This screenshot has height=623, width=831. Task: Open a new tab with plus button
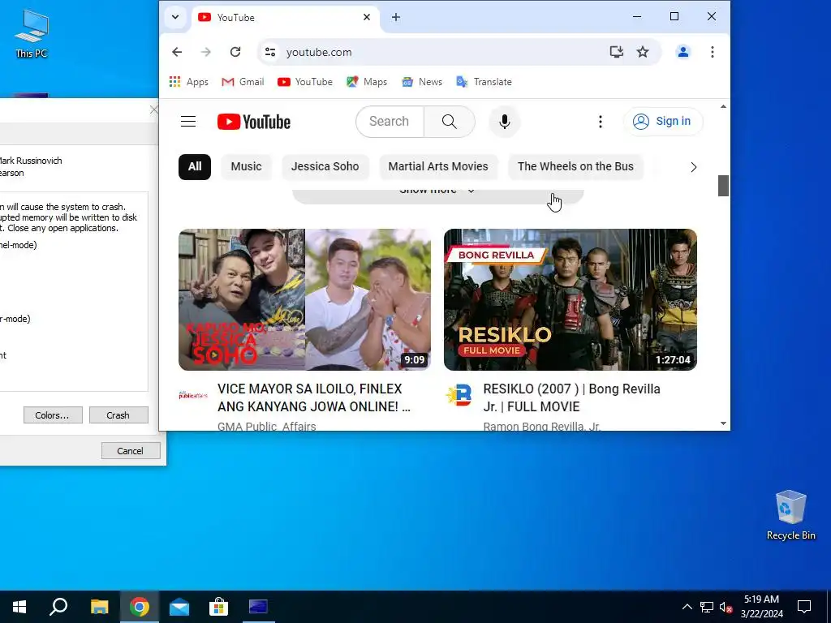tap(396, 17)
